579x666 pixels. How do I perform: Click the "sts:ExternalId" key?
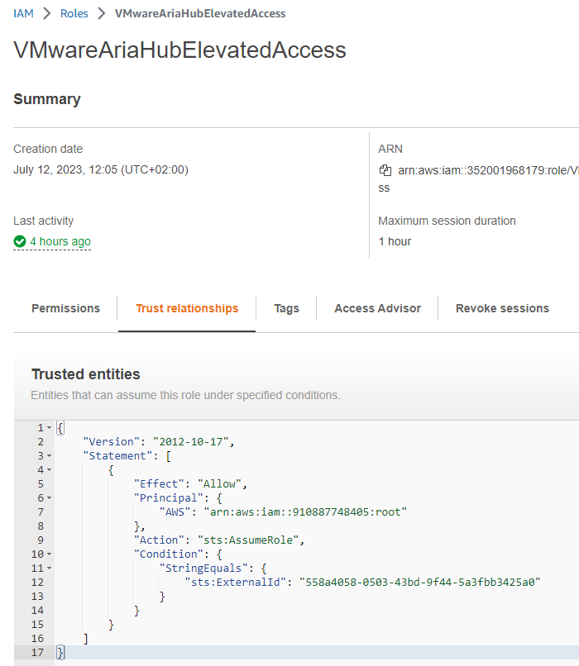click(236, 583)
